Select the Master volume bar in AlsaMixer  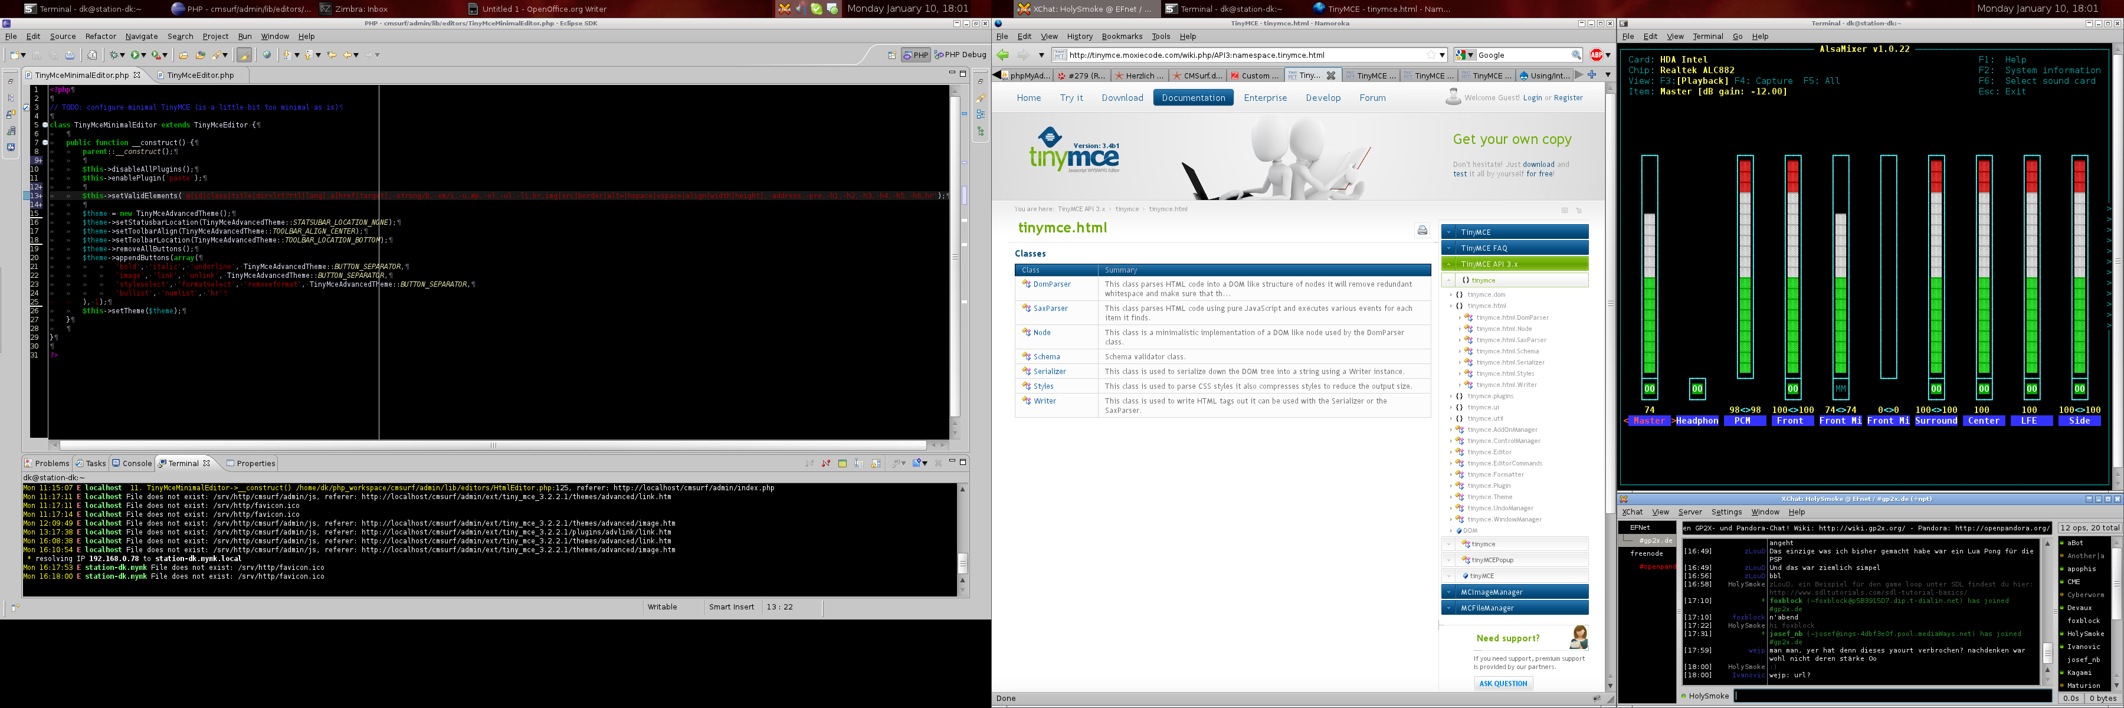click(1649, 267)
